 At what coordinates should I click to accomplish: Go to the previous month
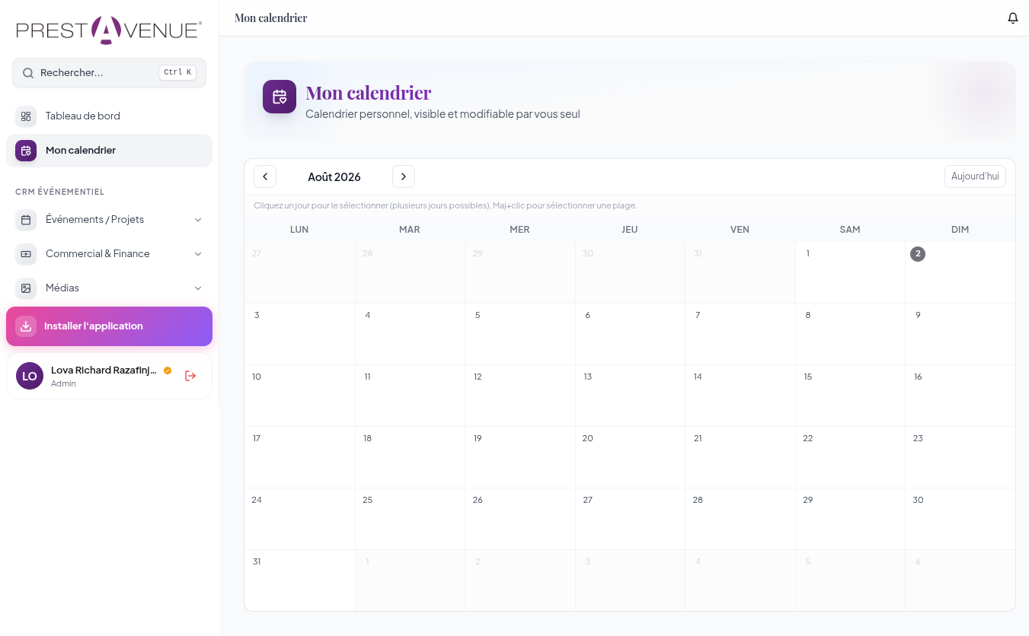265,176
